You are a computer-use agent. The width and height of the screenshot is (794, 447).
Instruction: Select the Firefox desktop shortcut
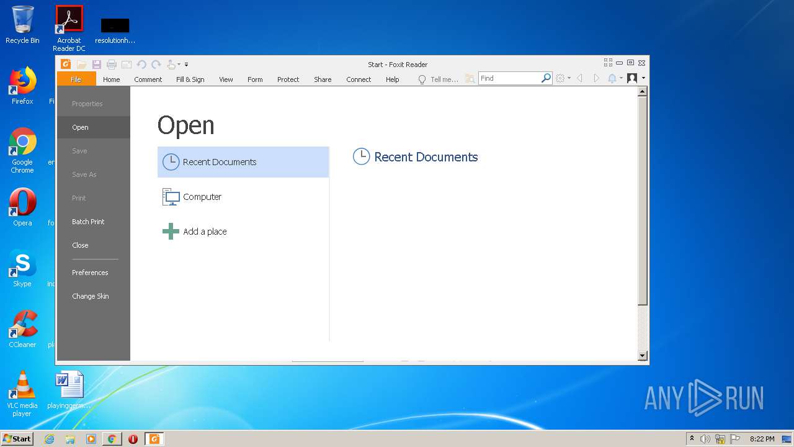22,86
